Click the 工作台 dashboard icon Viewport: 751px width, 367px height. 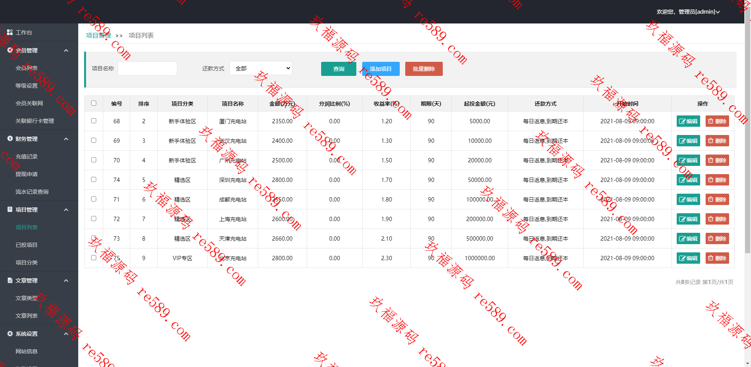[10, 32]
